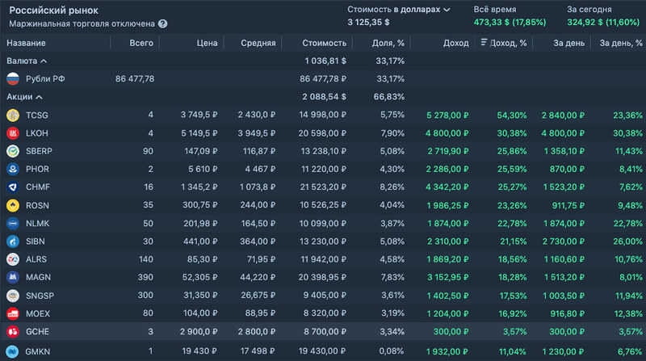Click the Russian flag icon for Рубли РФ
Image resolution: width=646 pixels, height=361 pixels.
point(13,78)
